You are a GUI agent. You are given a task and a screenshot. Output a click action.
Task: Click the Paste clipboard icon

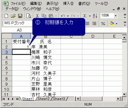click(51, 16)
